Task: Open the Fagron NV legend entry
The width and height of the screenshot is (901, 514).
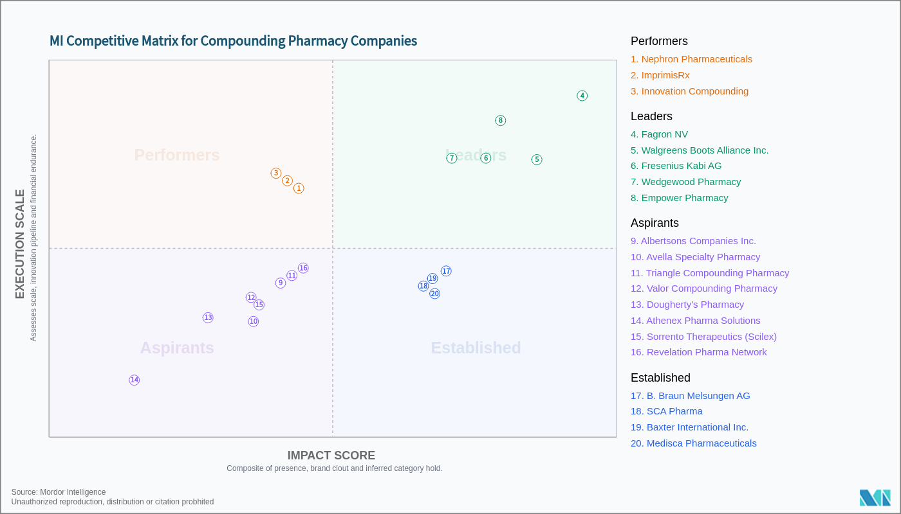Action: (x=659, y=134)
